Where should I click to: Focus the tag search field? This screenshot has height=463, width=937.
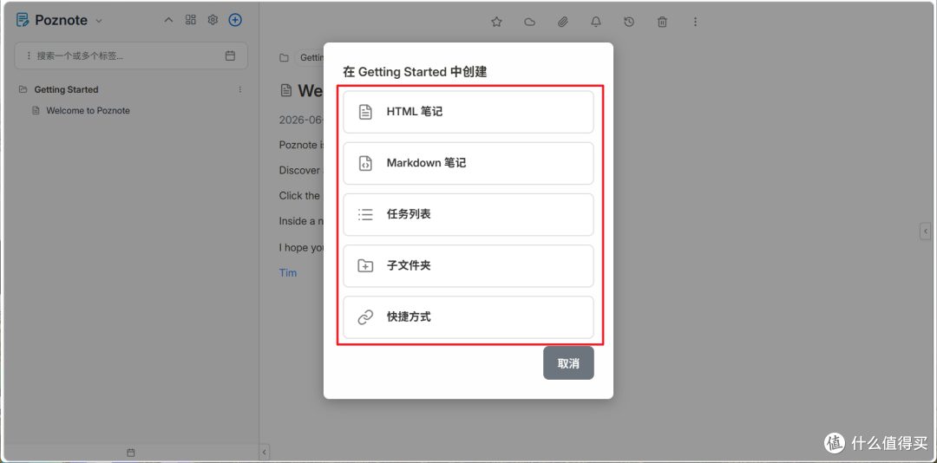coord(131,55)
